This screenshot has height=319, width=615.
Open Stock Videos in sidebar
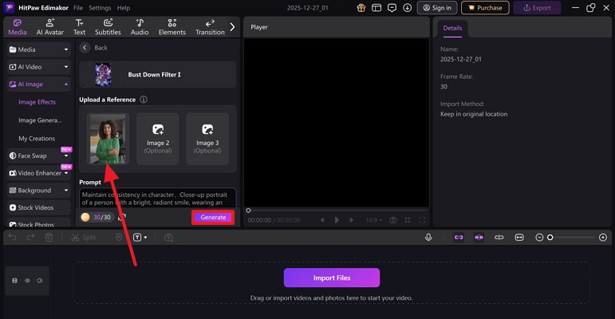pyautogui.click(x=39, y=207)
